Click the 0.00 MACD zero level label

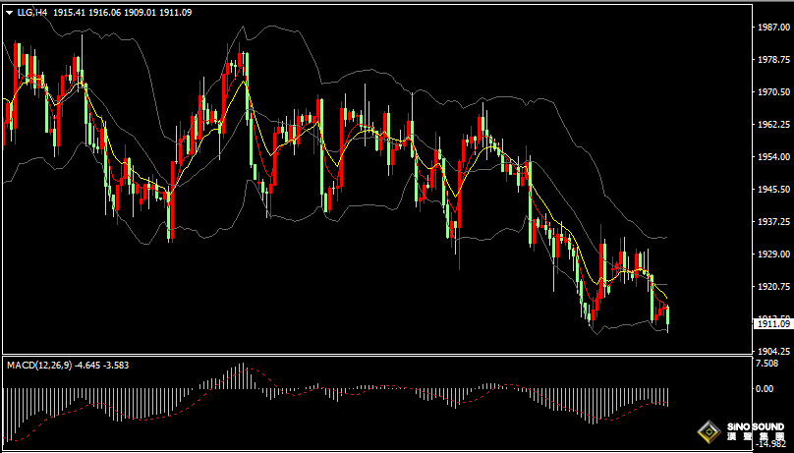coord(763,388)
